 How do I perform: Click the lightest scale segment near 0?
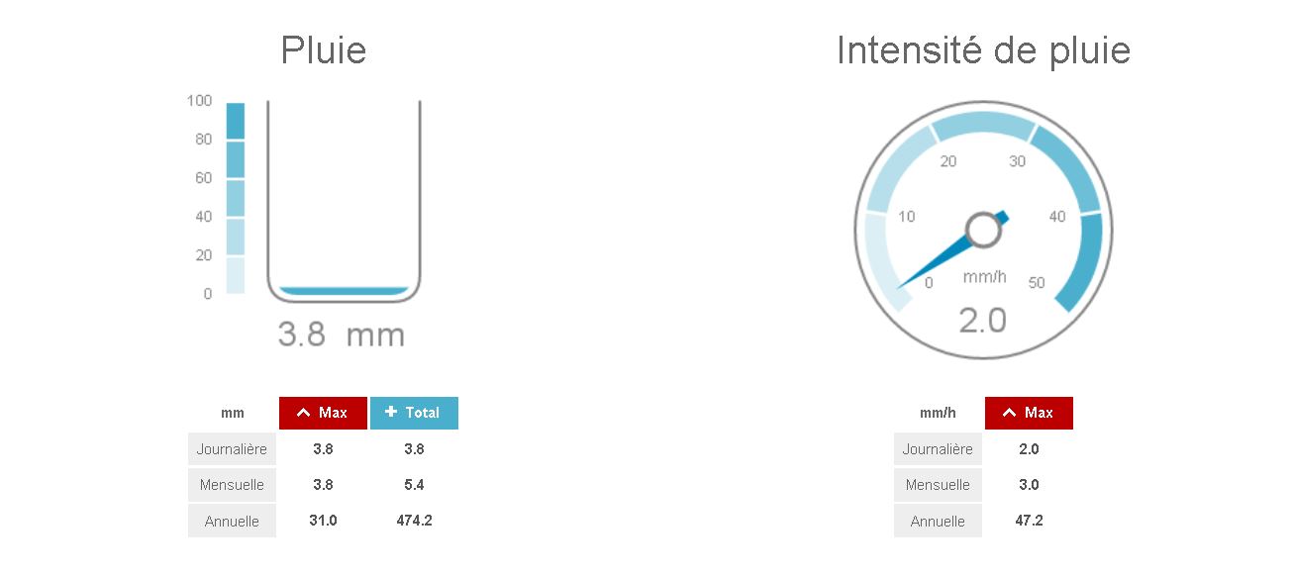(x=235, y=275)
